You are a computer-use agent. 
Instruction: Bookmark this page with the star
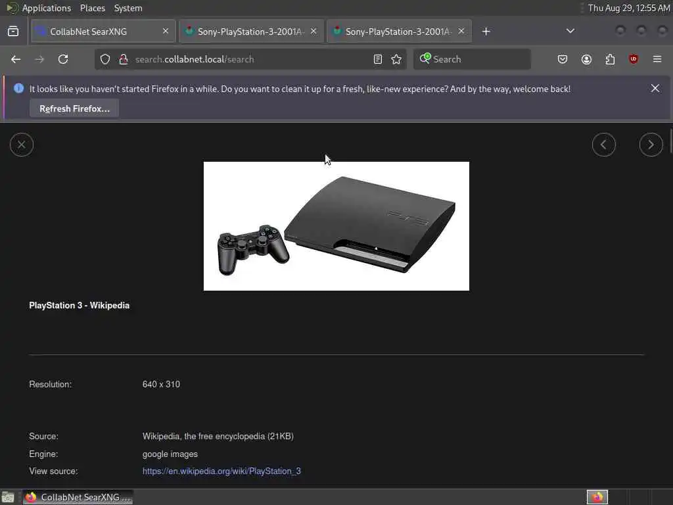click(396, 59)
